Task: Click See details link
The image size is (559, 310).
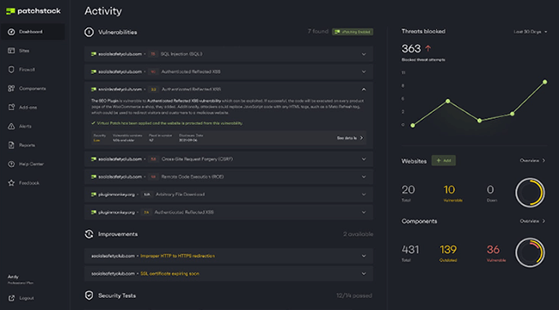Action: tap(350, 138)
